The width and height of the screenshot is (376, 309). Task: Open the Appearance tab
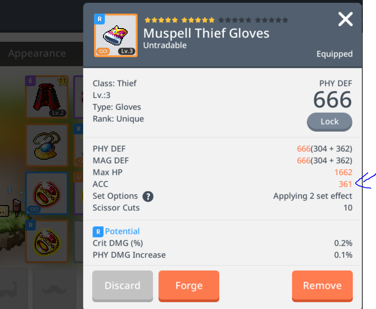(37, 54)
